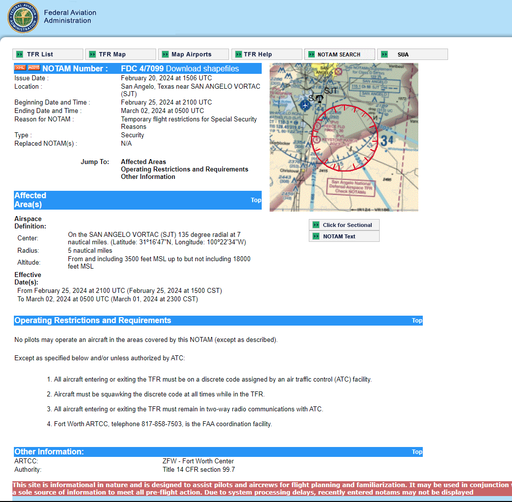
Task: Click the center description mentioning 135 degree radial
Action: [157, 238]
